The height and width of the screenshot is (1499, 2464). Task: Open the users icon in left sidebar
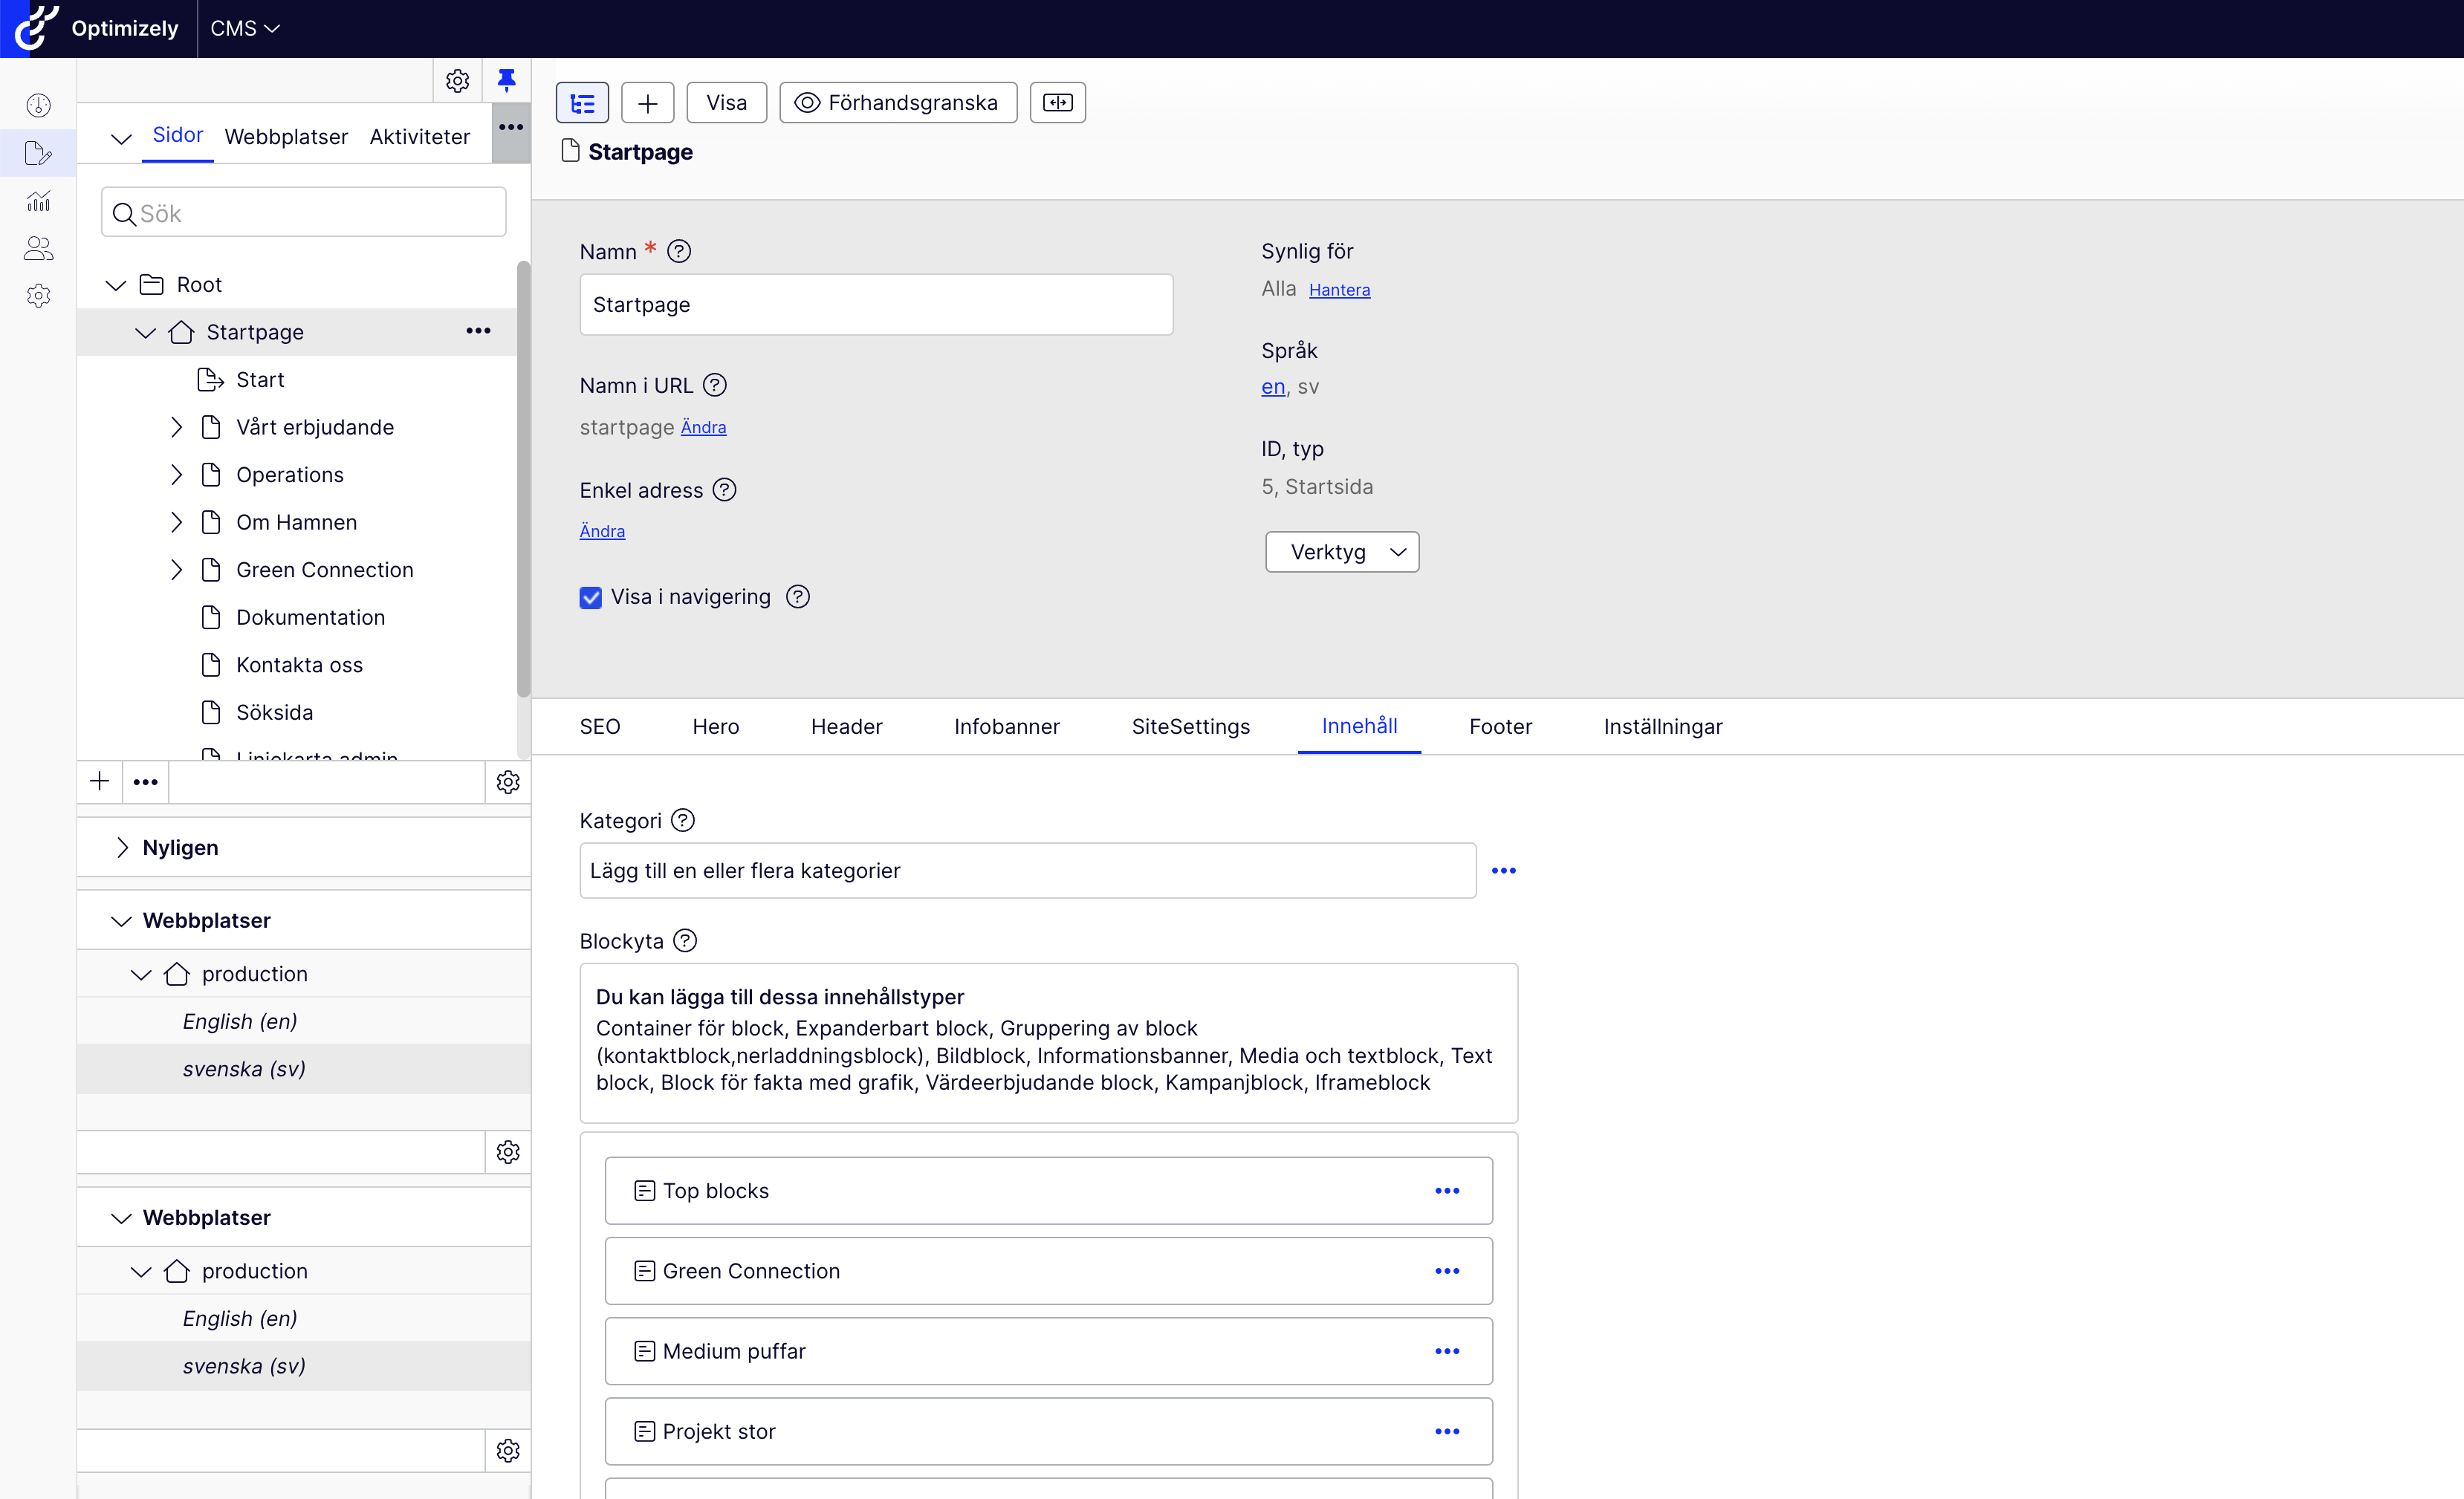click(38, 248)
